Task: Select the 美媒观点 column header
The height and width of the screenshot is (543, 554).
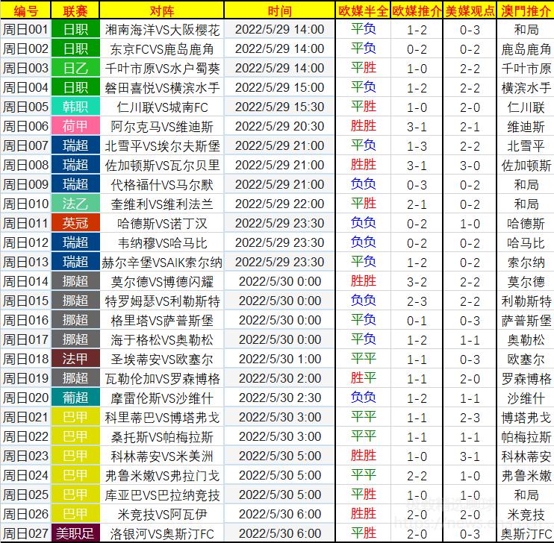Action: 470,10
